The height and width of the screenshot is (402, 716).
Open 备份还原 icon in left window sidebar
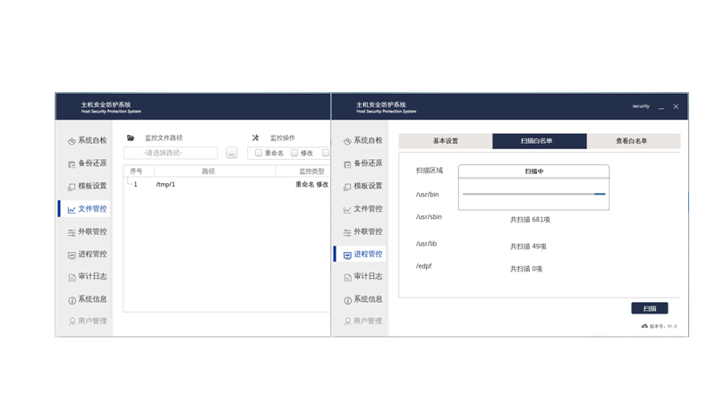pos(72,163)
